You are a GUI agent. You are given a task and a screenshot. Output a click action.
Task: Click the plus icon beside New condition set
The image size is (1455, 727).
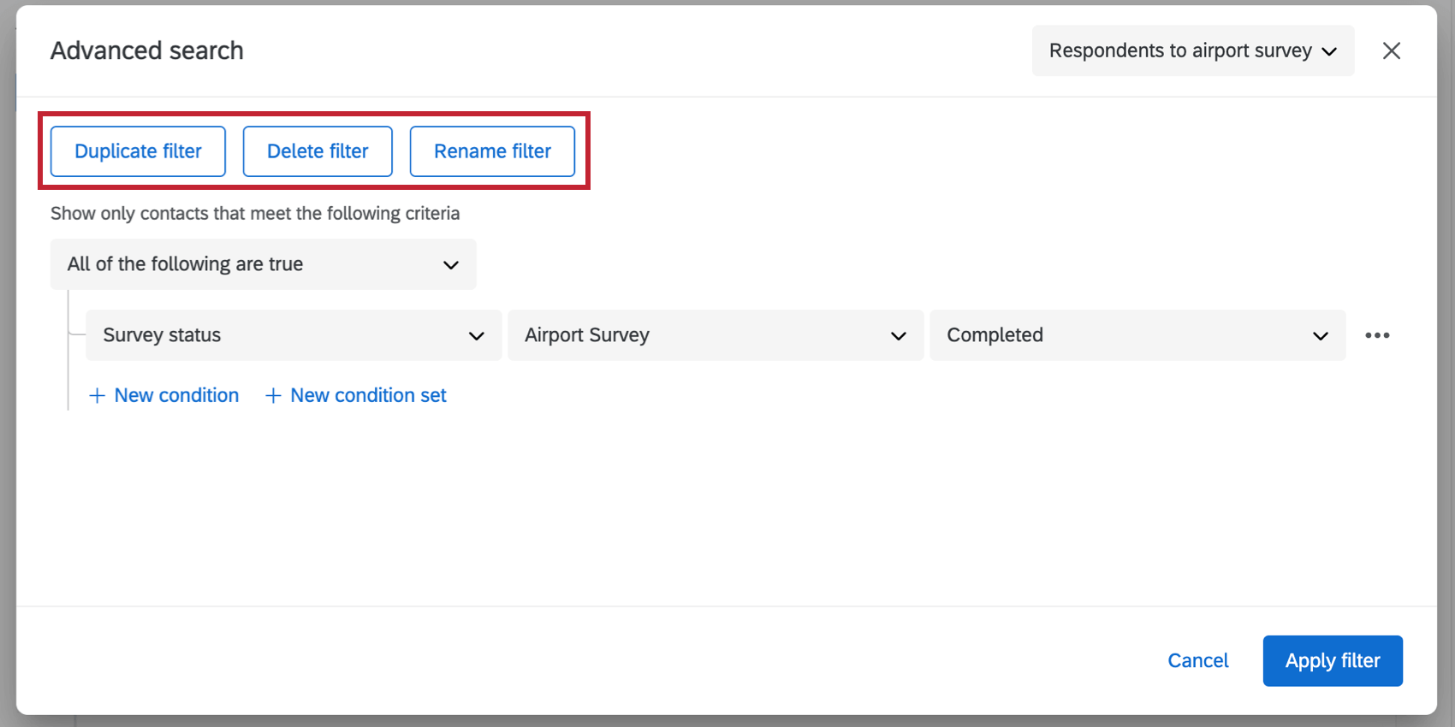point(273,396)
